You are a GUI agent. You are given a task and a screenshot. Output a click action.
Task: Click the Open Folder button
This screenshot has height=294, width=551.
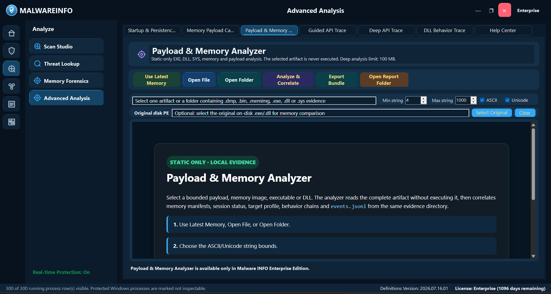(239, 80)
